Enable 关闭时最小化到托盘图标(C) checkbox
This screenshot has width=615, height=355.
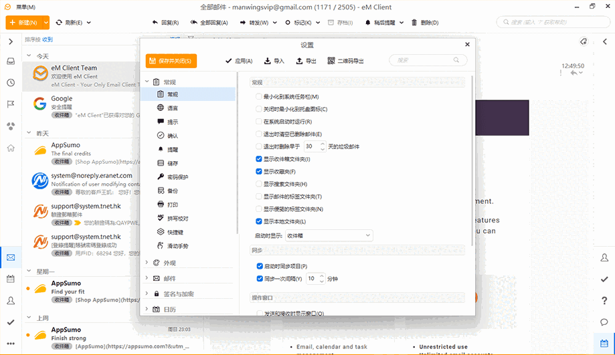point(258,109)
